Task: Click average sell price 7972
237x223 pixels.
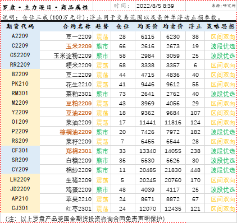Action: [173, 132]
